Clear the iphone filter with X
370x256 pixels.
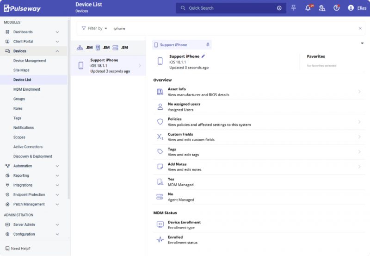point(360,28)
